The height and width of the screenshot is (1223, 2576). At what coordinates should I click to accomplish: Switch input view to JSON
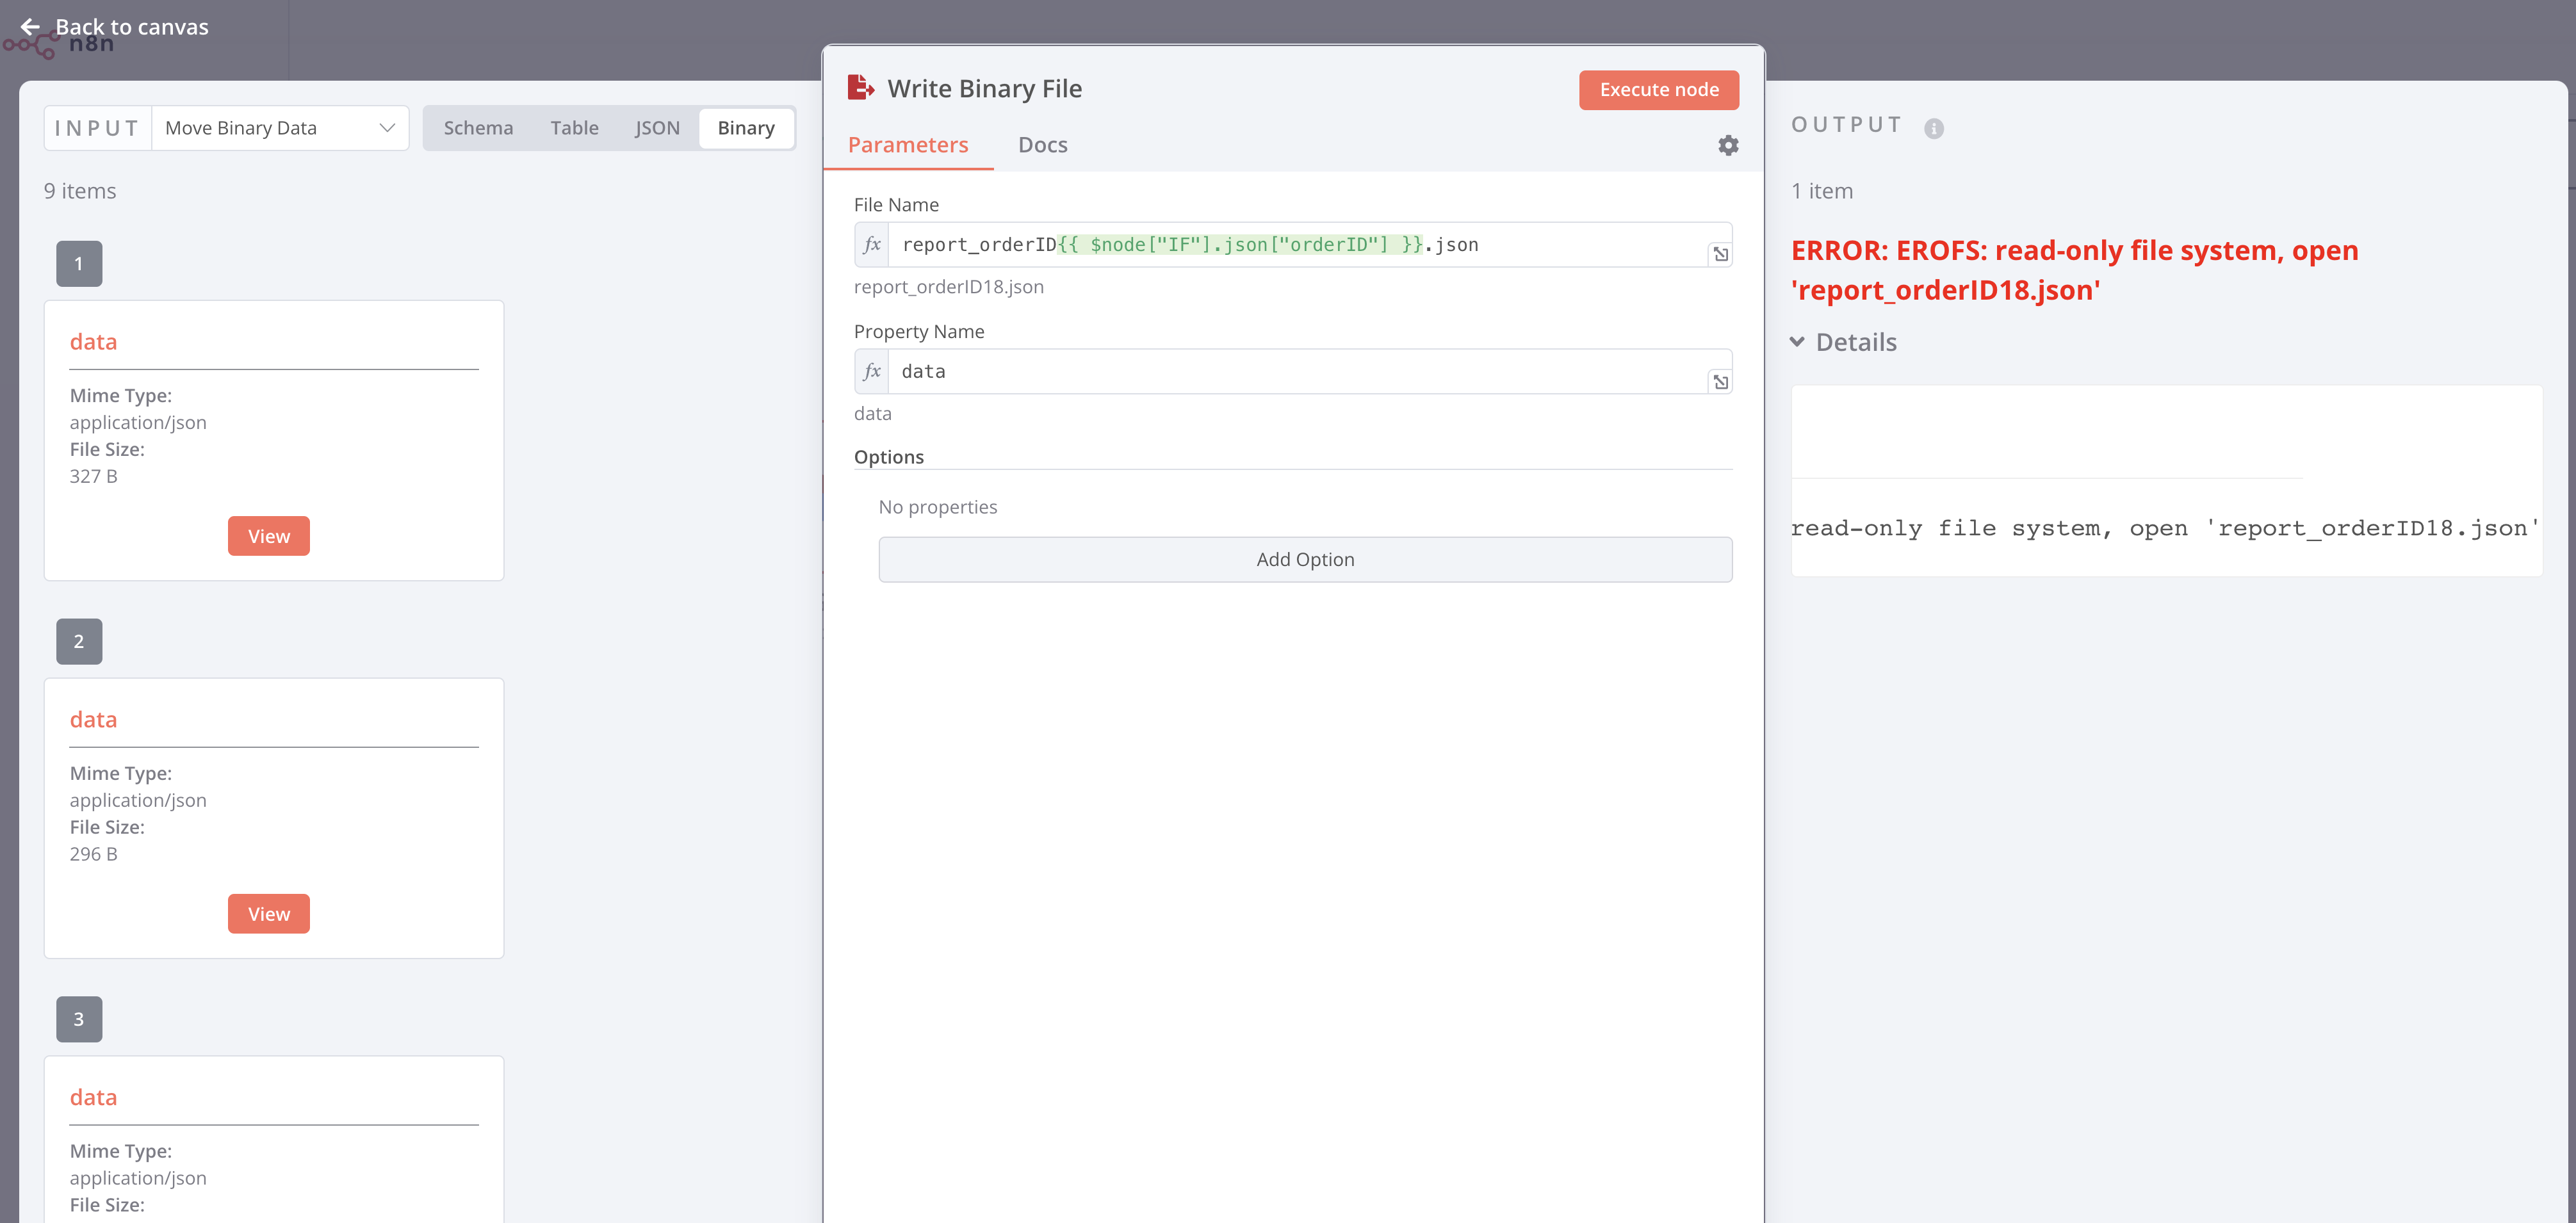tap(657, 128)
